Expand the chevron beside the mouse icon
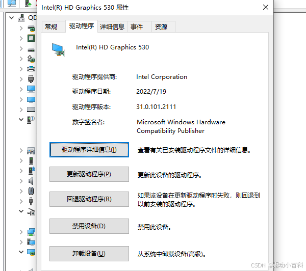306x271 pixels. point(21,191)
